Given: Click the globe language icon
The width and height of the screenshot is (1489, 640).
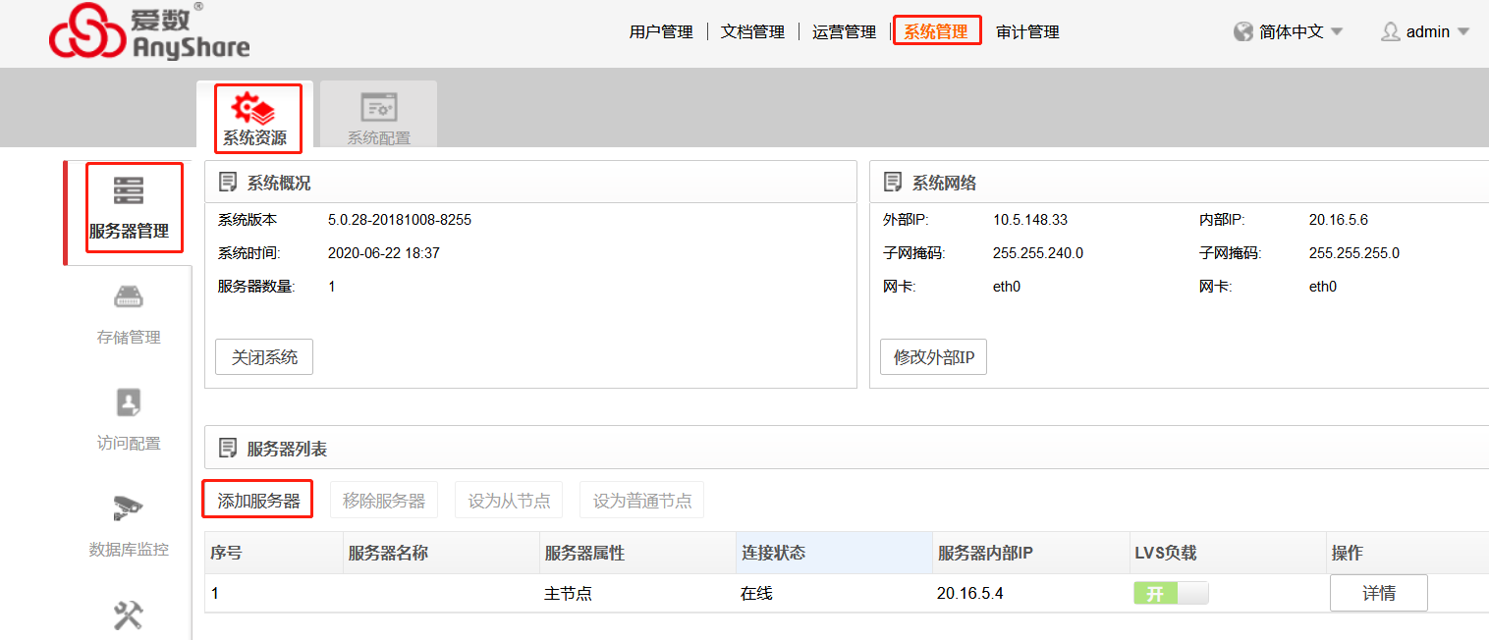Looking at the screenshot, I should (x=1243, y=31).
